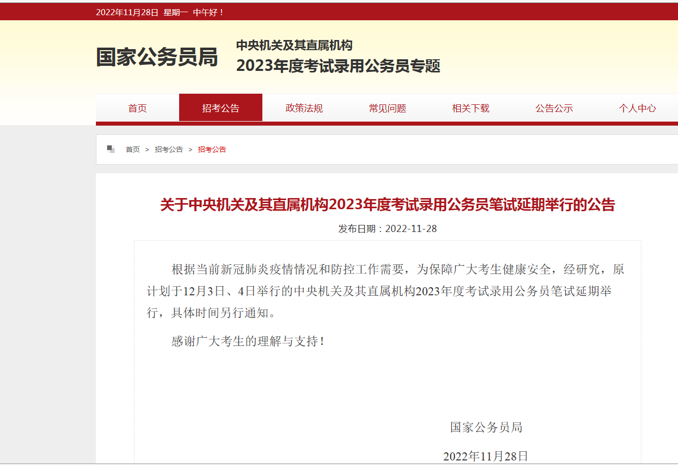Click the line 感谢广大考生的理解与支持
678x465 pixels.
pos(248,341)
